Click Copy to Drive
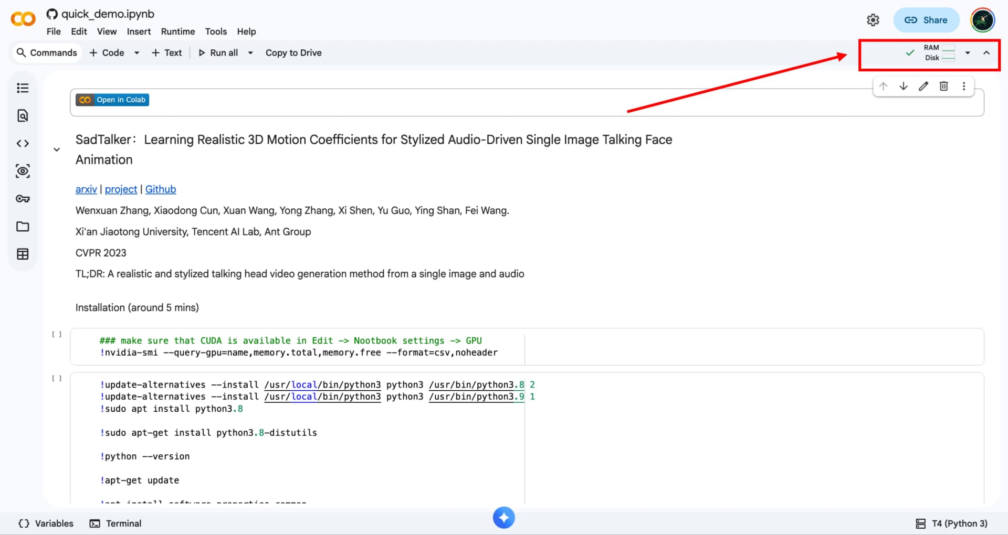 click(x=293, y=53)
